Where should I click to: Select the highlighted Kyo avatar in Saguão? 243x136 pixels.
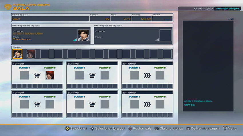[x=17, y=54]
